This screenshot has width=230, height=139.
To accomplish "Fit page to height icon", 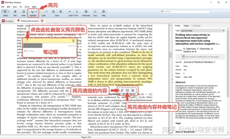I will 77,11.
